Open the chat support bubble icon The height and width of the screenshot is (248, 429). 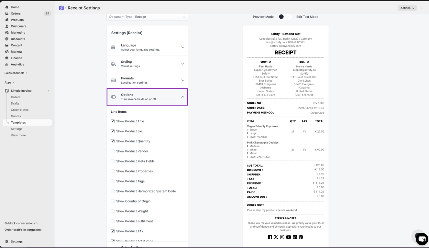tap(422, 239)
